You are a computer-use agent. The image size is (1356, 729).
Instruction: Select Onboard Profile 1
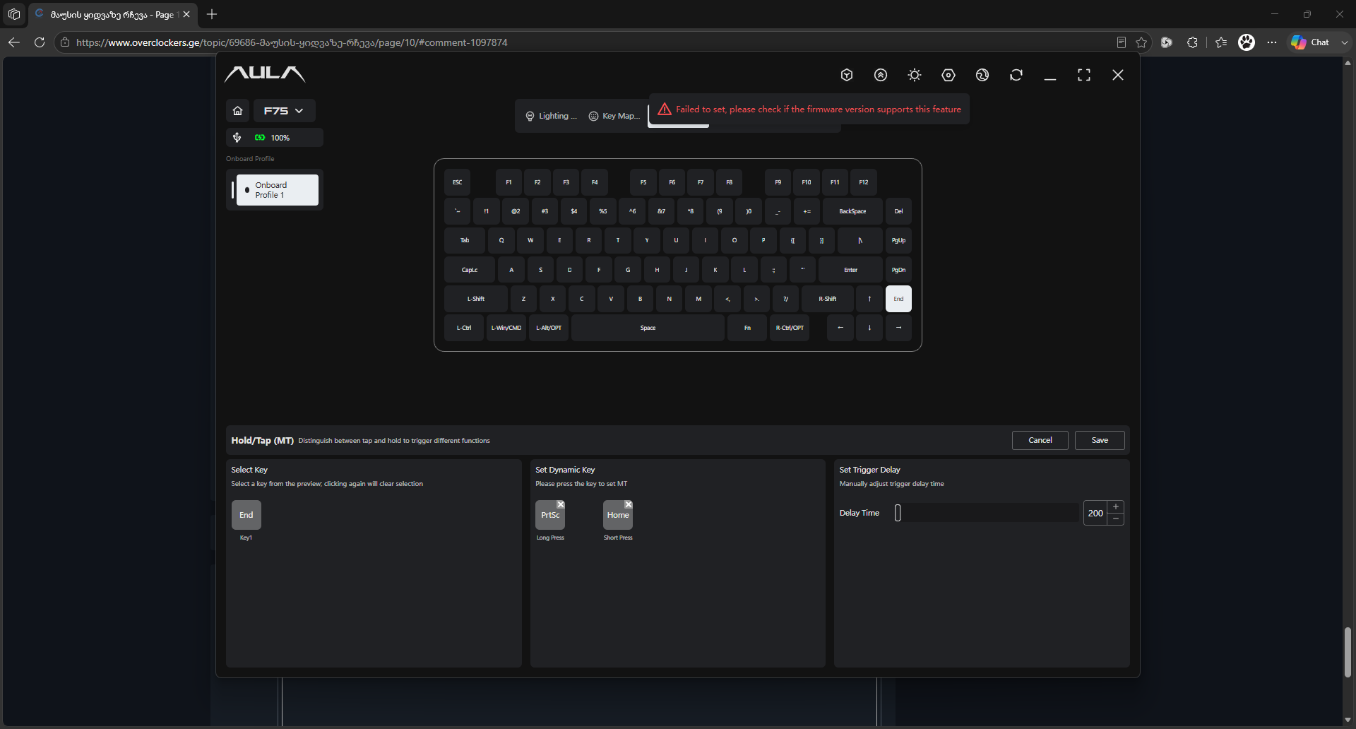(x=277, y=190)
